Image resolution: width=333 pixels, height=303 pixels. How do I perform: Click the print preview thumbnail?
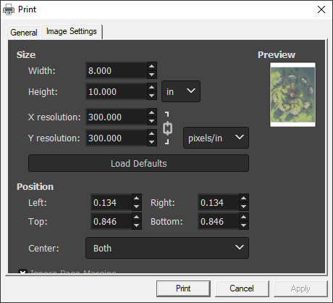292,95
